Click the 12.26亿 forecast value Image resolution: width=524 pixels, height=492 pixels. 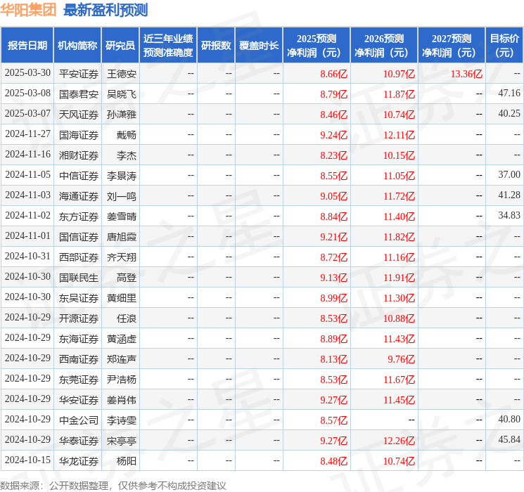coord(399,441)
